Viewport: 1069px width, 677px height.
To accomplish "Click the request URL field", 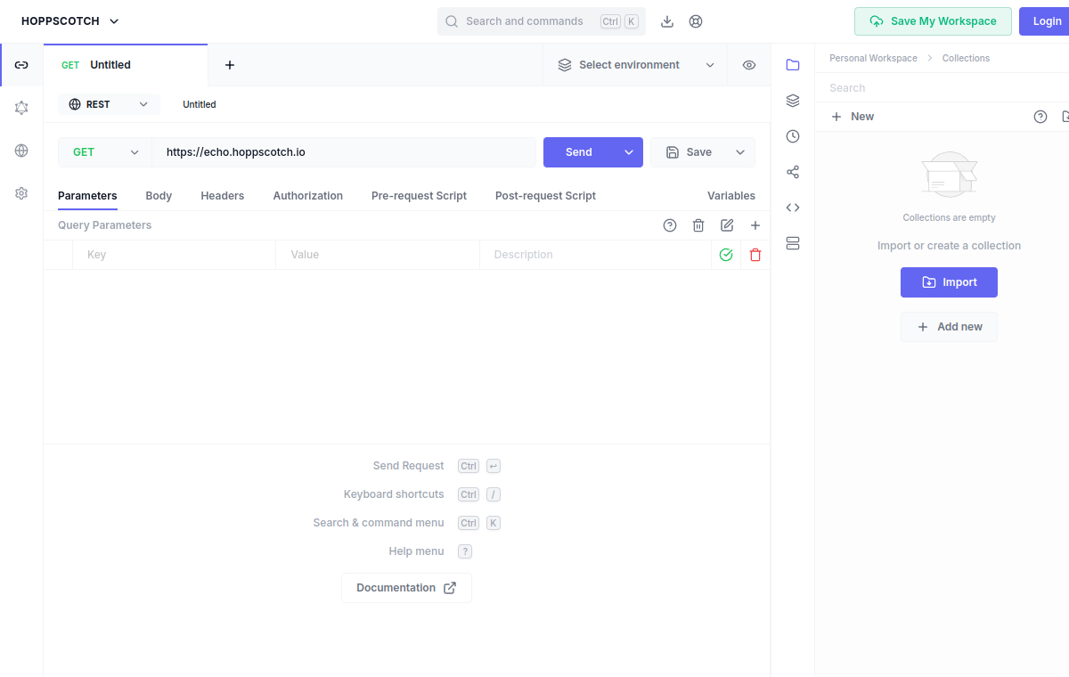I will [x=344, y=152].
